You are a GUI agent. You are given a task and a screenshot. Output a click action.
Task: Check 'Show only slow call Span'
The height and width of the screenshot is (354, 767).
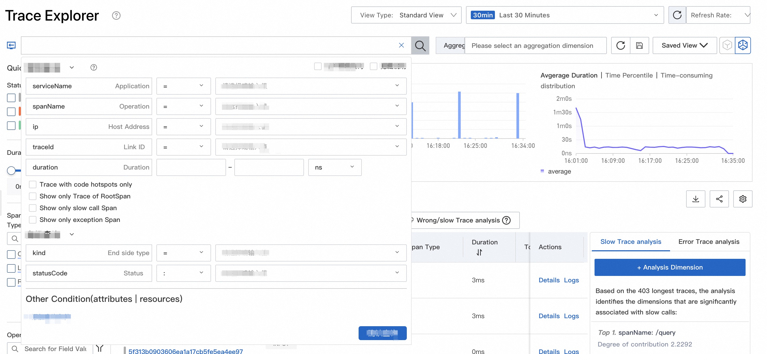coord(33,208)
